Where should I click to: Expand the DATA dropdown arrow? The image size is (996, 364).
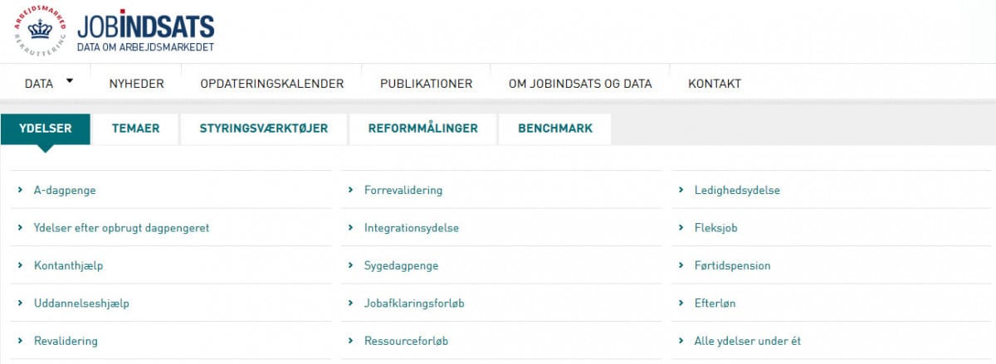click(70, 81)
